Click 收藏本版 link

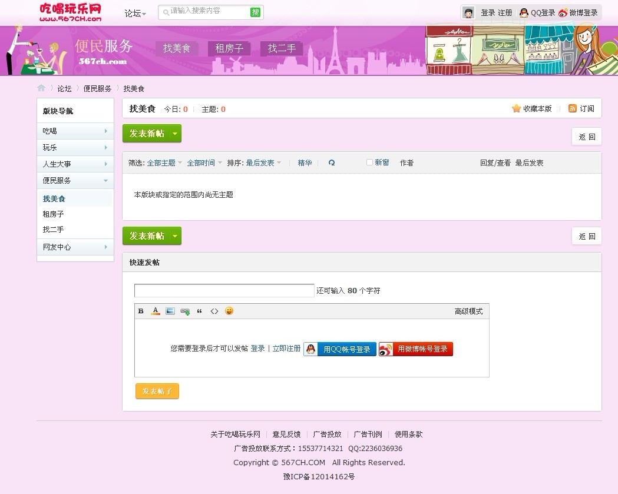[537, 108]
